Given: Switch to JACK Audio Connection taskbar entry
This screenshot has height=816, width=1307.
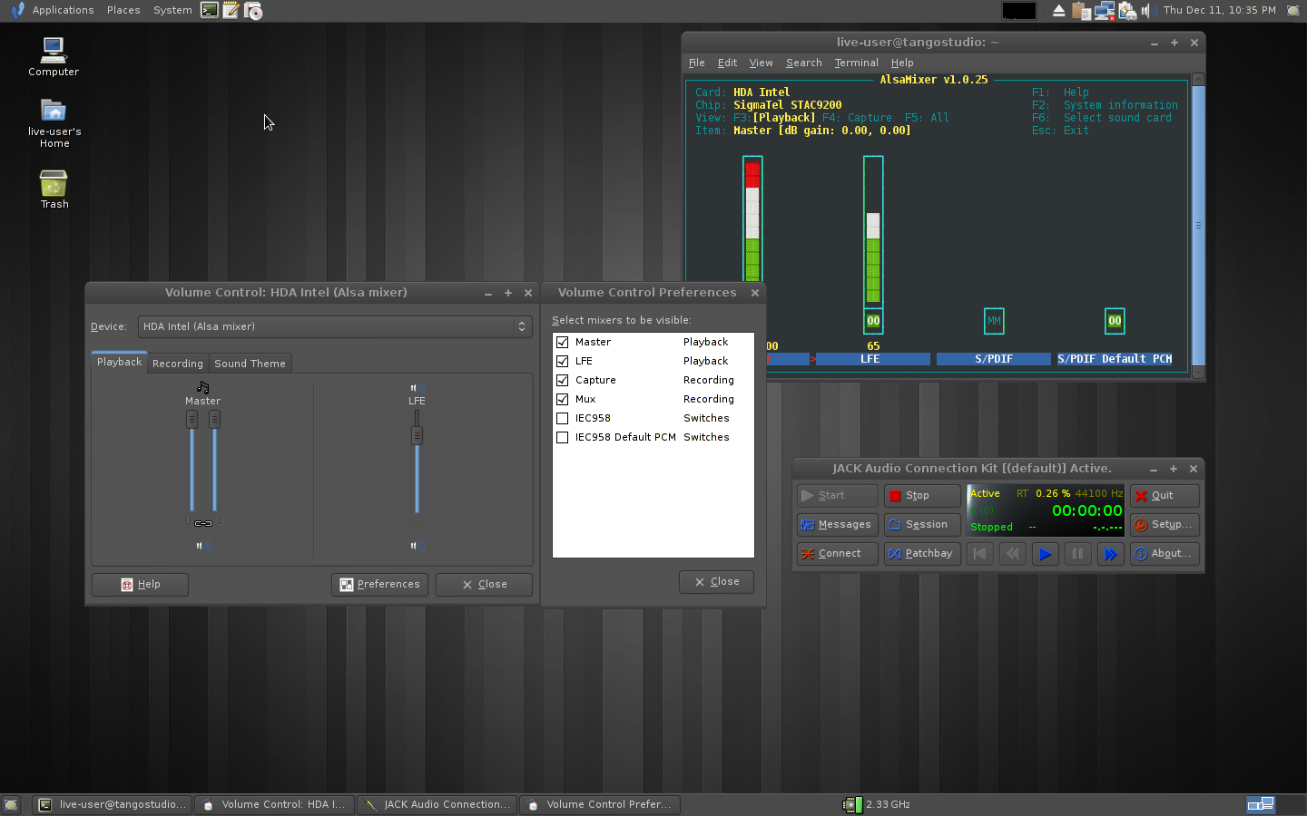Looking at the screenshot, I should [437, 804].
